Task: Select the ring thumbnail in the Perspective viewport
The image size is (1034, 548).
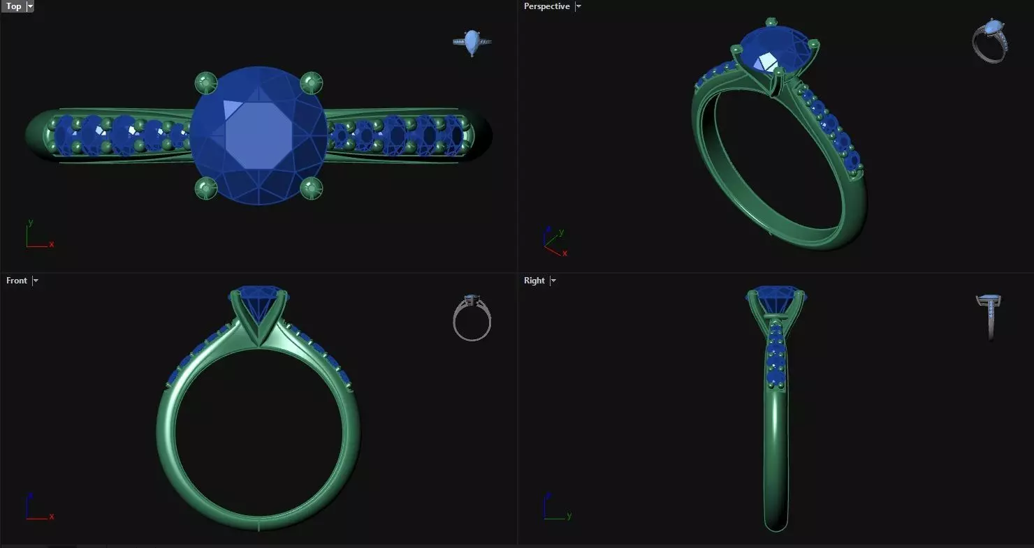Action: click(x=990, y=41)
